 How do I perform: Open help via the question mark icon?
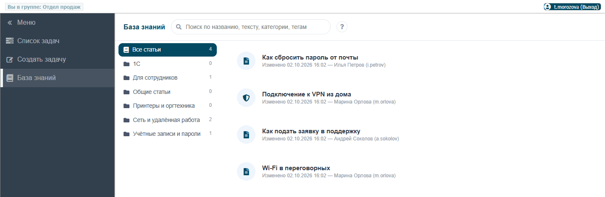point(342,27)
